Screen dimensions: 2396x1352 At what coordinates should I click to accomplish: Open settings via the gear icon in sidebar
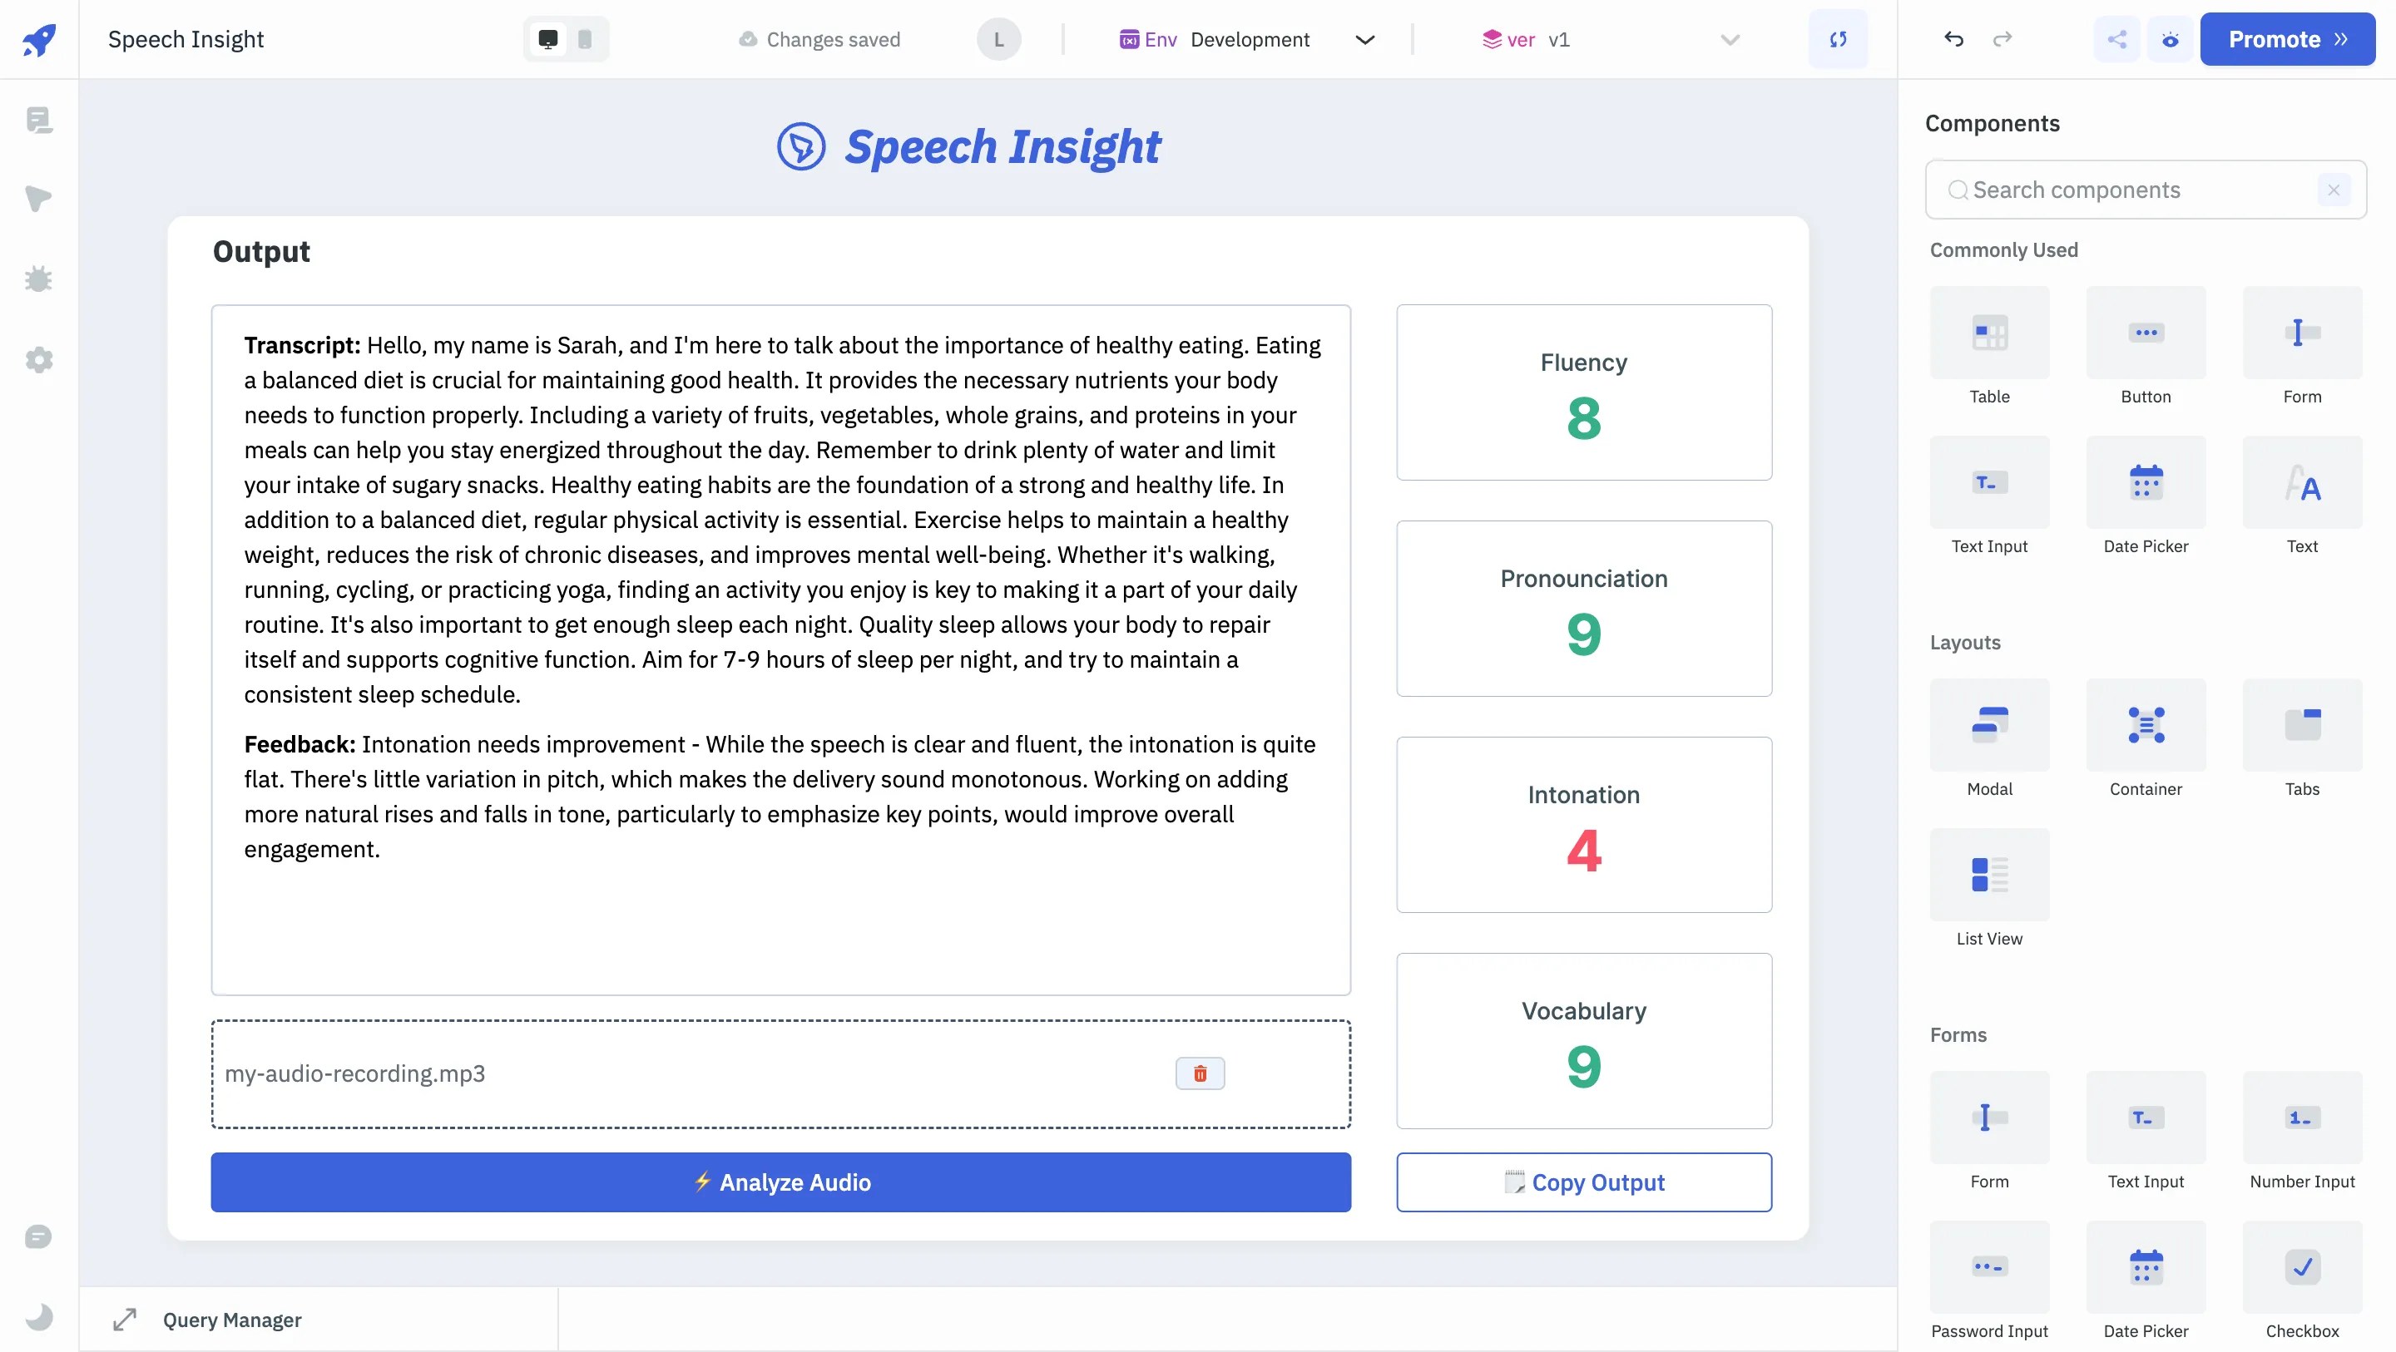38,360
